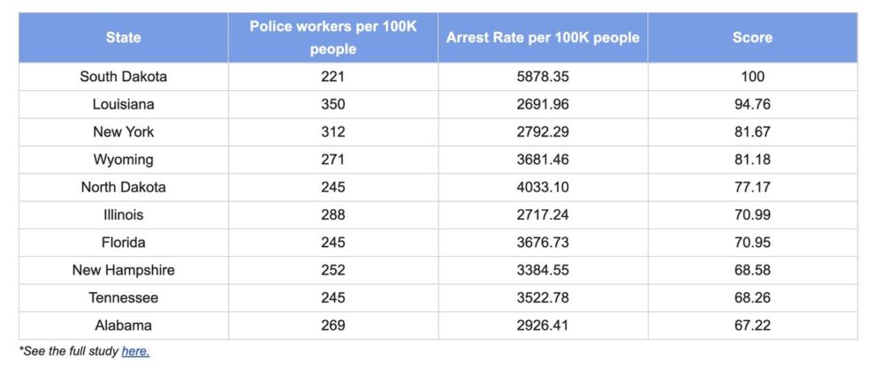
Task: Click the New York state cell
Action: [123, 131]
